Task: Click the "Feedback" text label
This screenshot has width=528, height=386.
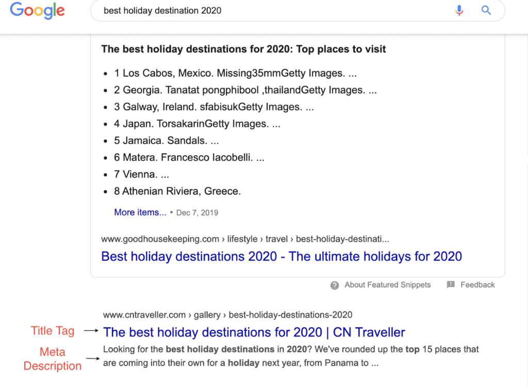Action: [477, 284]
